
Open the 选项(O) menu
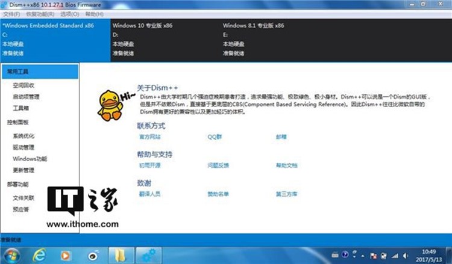70,13
